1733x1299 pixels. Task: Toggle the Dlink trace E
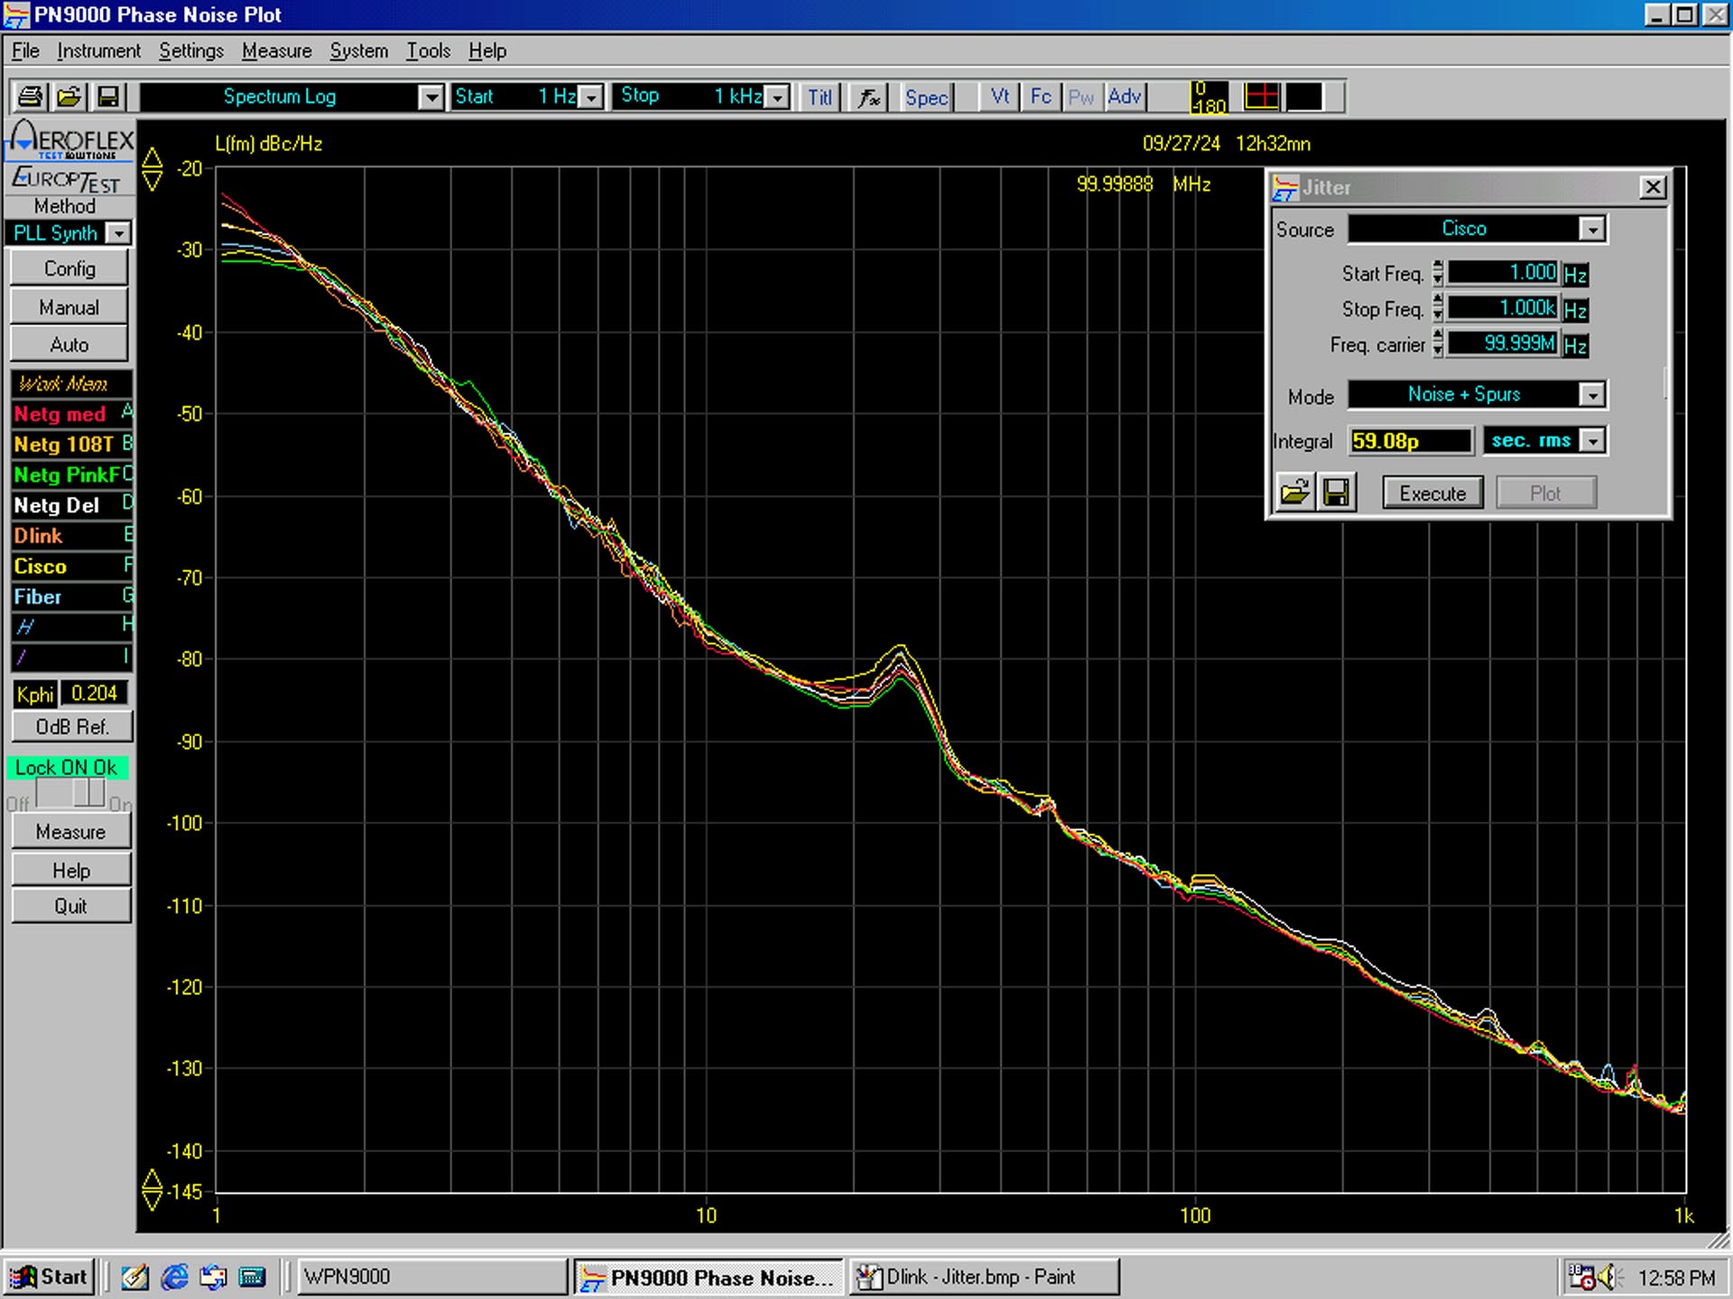tap(72, 536)
